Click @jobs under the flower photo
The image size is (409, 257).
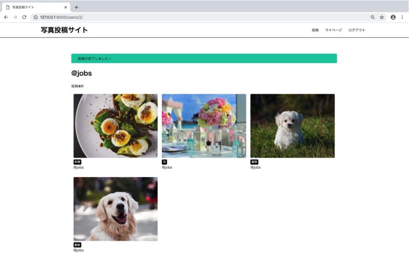click(x=167, y=167)
